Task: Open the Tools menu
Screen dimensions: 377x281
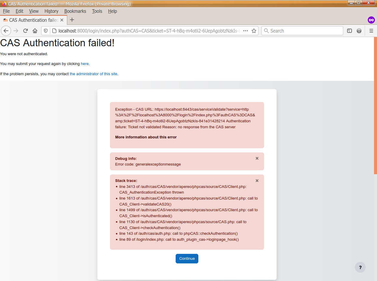Action: tap(97, 11)
